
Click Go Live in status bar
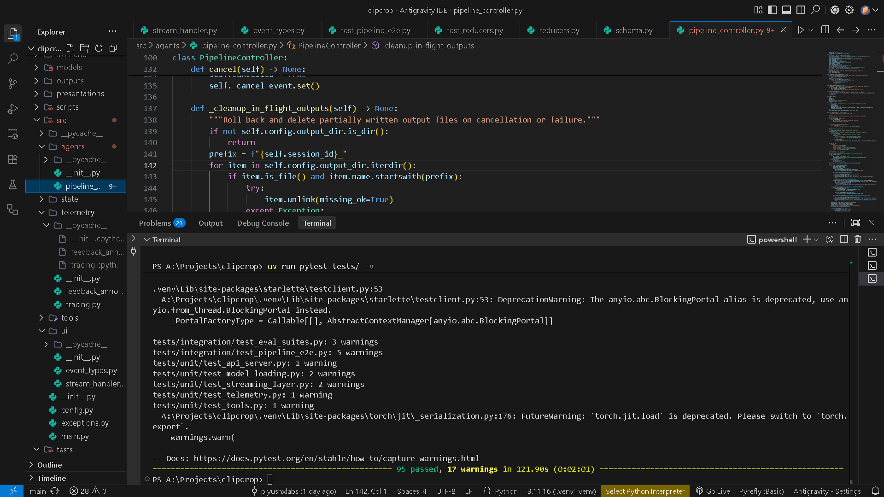tap(713, 491)
